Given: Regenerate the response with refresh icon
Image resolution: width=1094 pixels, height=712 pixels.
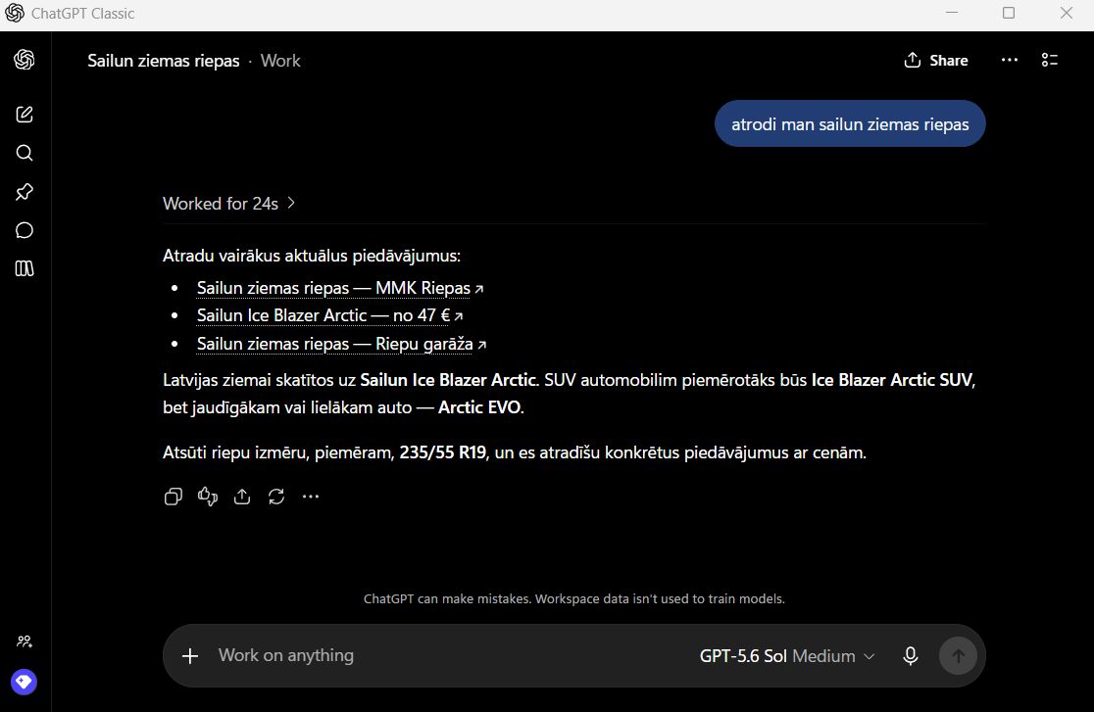Looking at the screenshot, I should pos(276,497).
